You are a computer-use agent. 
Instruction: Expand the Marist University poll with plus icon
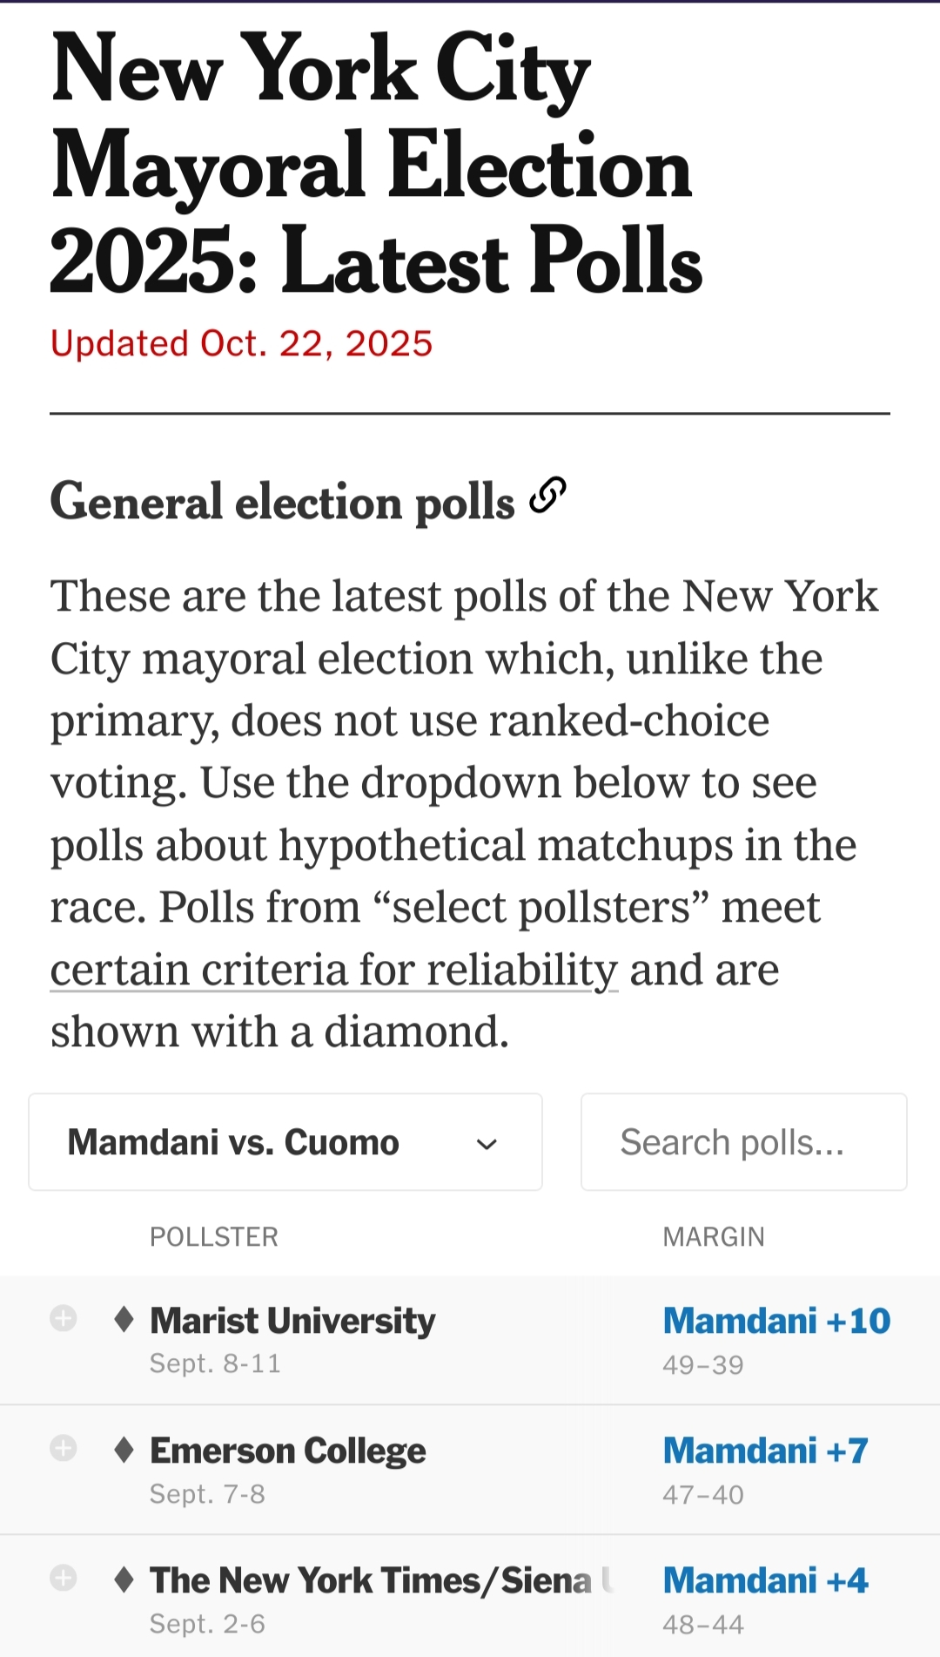point(64,1318)
